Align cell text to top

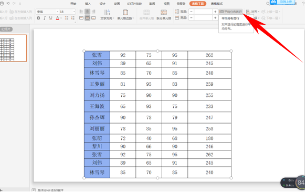81,18
